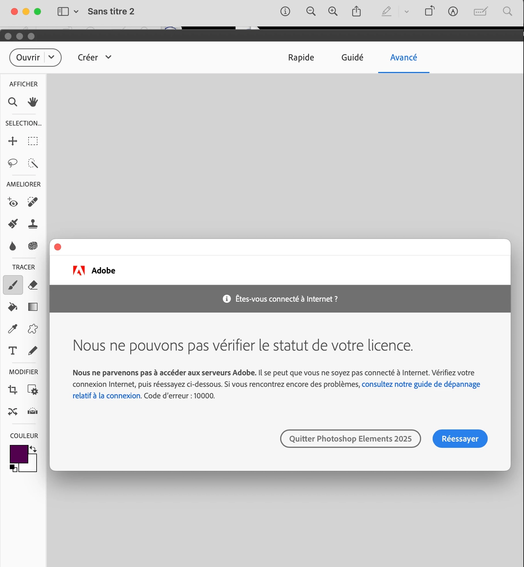Select the Straighten tool
The width and height of the screenshot is (524, 567).
[33, 412]
